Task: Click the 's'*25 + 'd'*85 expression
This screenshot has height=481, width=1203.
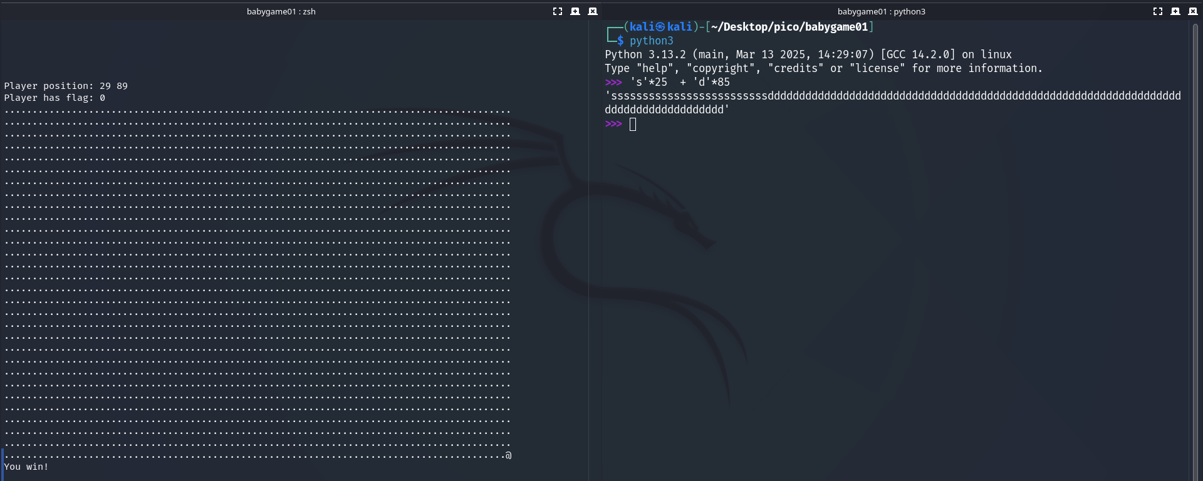Action: tap(680, 82)
